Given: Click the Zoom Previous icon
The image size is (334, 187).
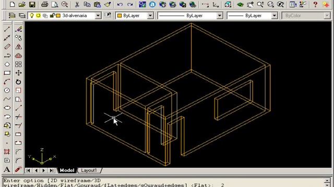Looking at the screenshot, I should (281, 4).
